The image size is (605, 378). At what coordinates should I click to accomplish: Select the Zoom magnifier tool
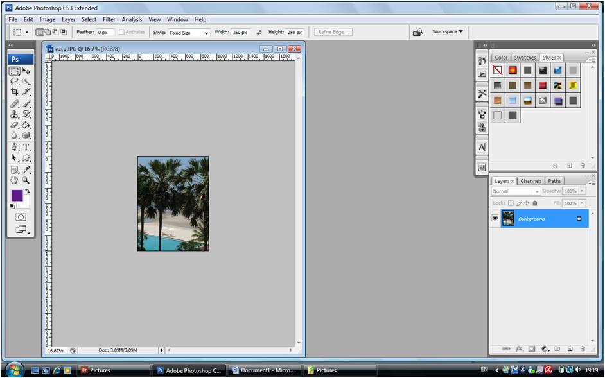pos(26,180)
